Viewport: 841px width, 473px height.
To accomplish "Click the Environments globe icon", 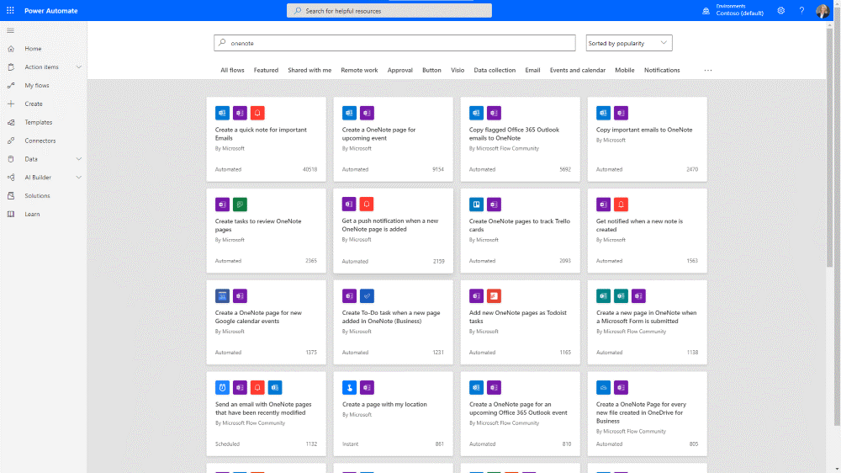I will (x=706, y=11).
